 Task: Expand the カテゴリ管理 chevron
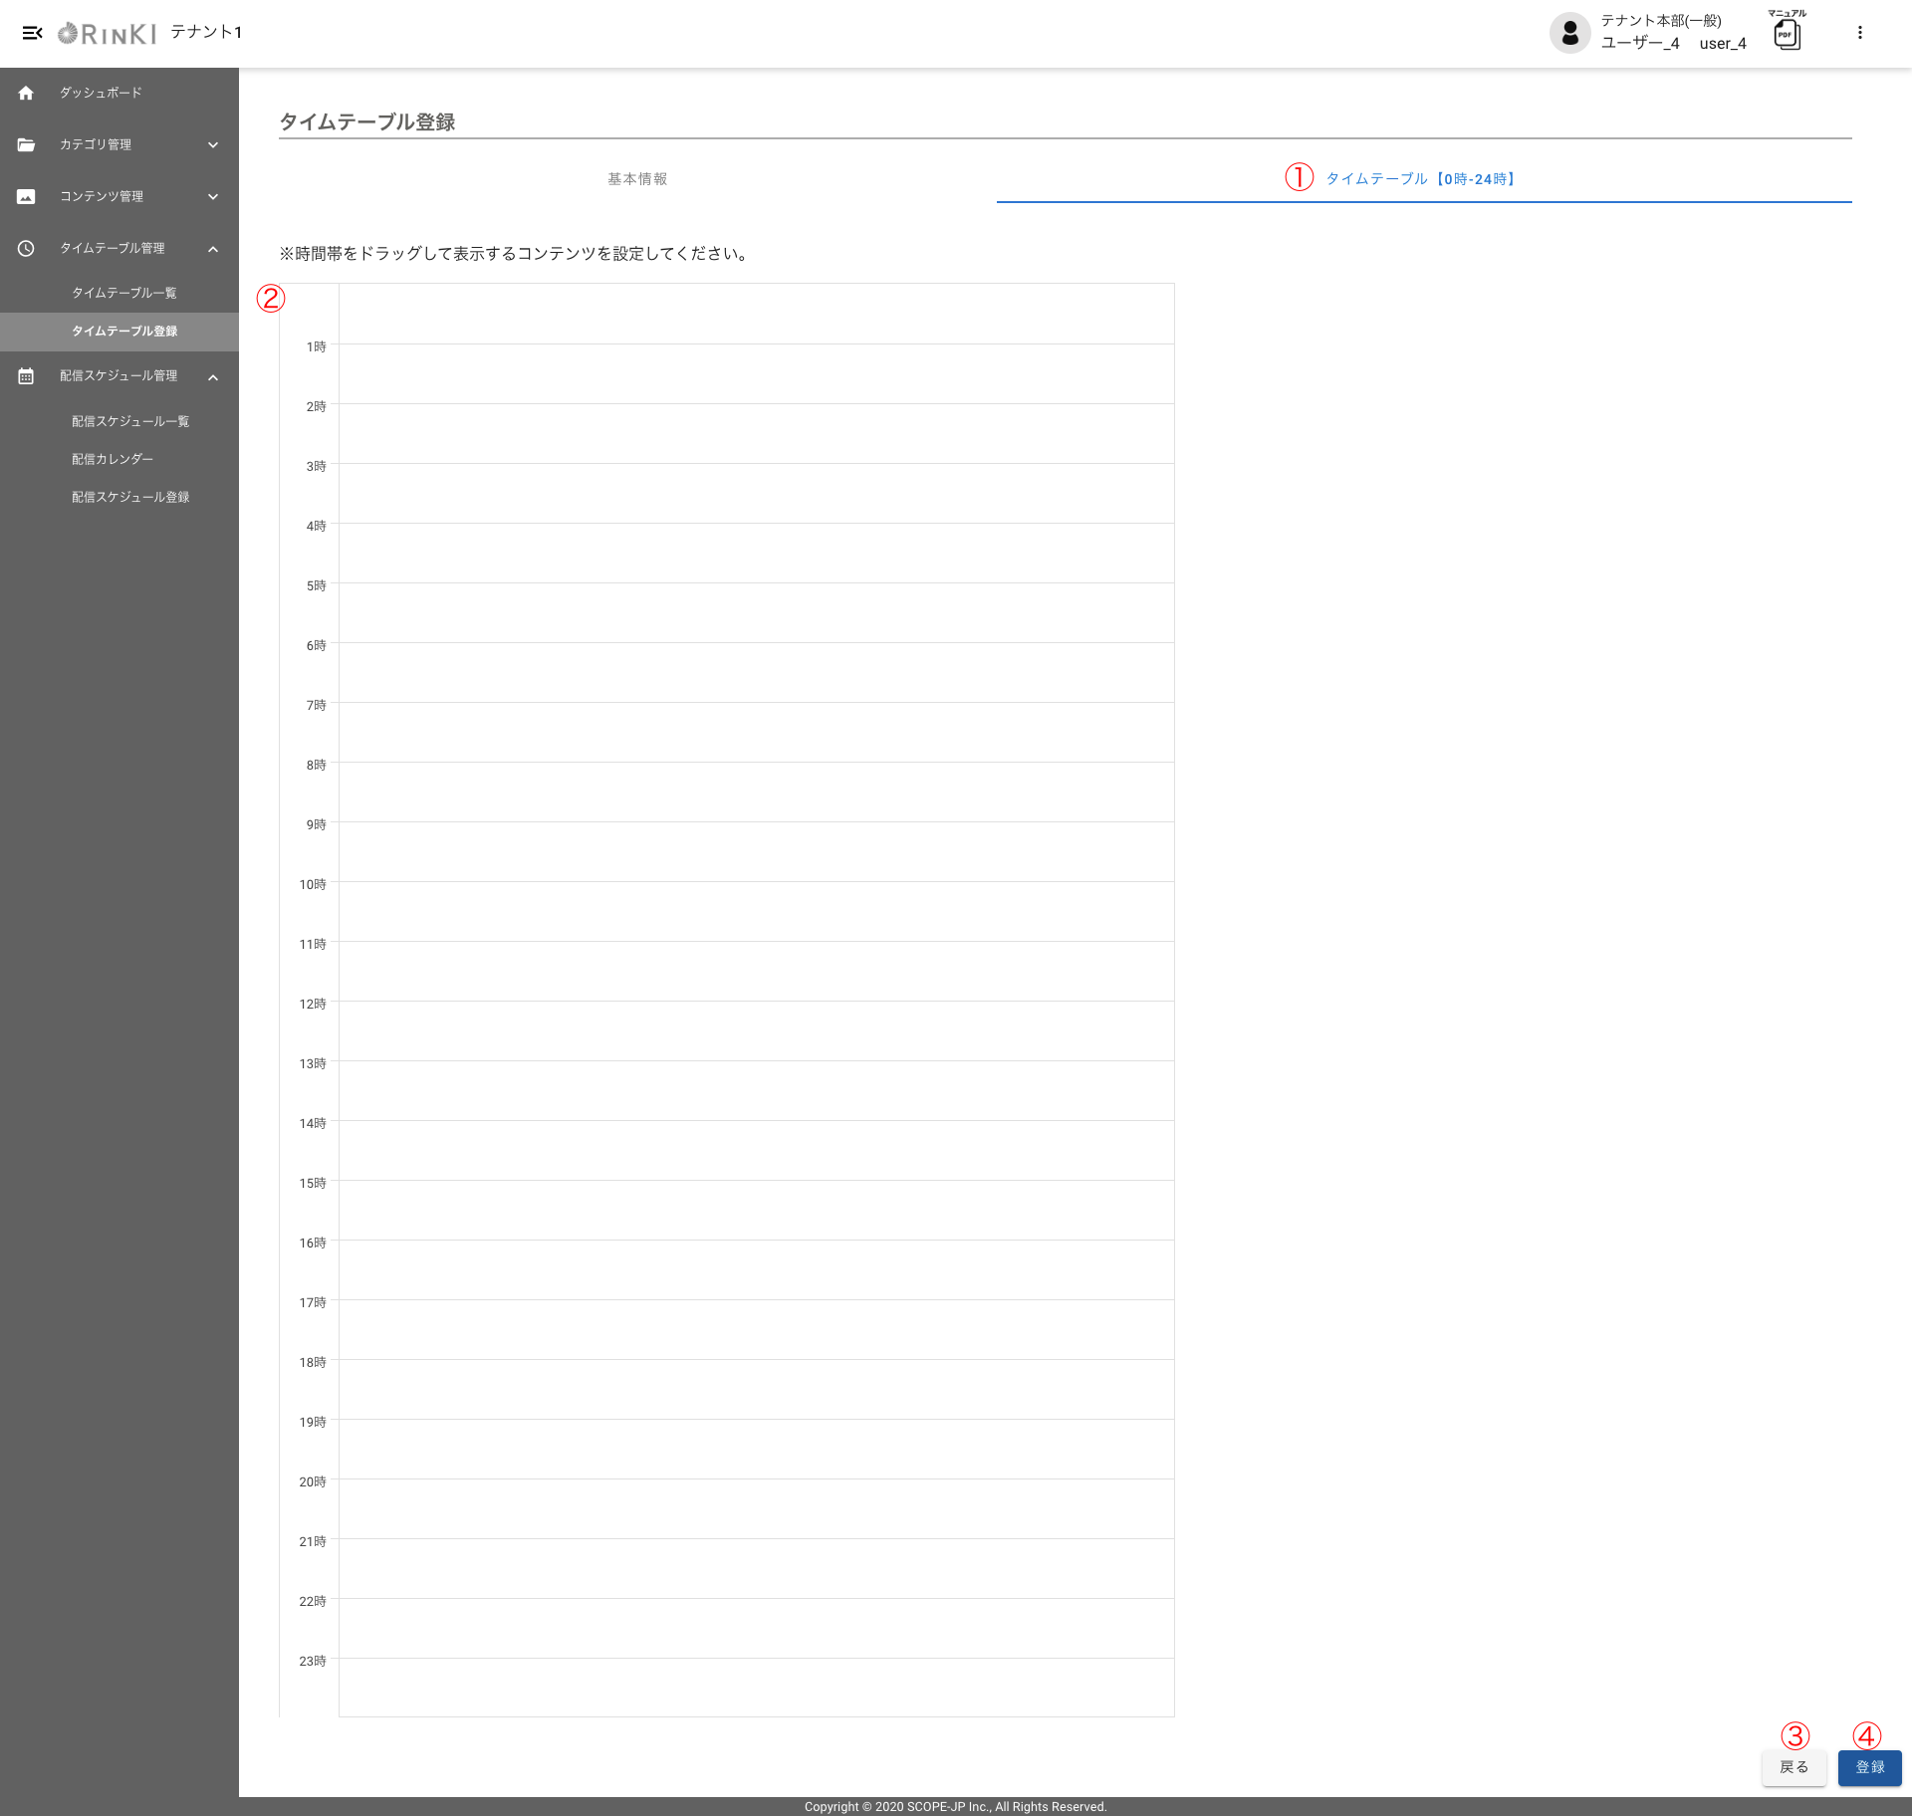pos(213,144)
